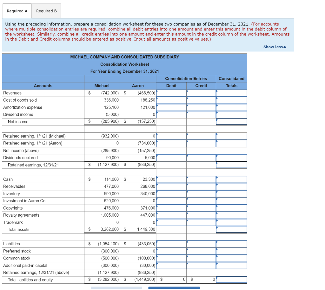Image resolution: width=325 pixels, height=290 pixels.
Task: Click Investment in Aaron Co. consolidated total
Action: pos(231,201)
